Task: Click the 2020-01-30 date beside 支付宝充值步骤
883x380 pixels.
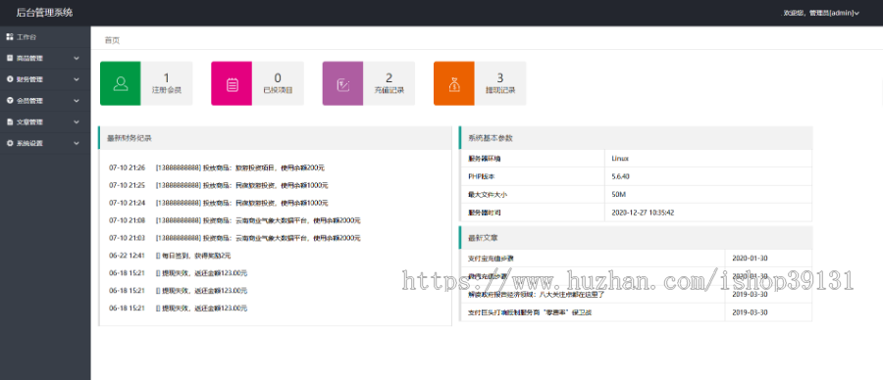Action: [750, 259]
